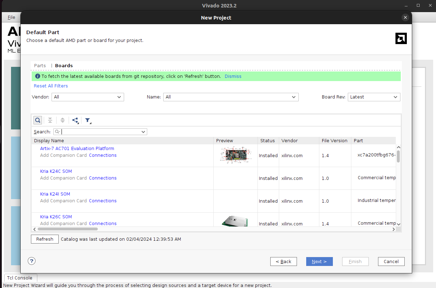Select the Kria K26C SOM board

pos(56,217)
